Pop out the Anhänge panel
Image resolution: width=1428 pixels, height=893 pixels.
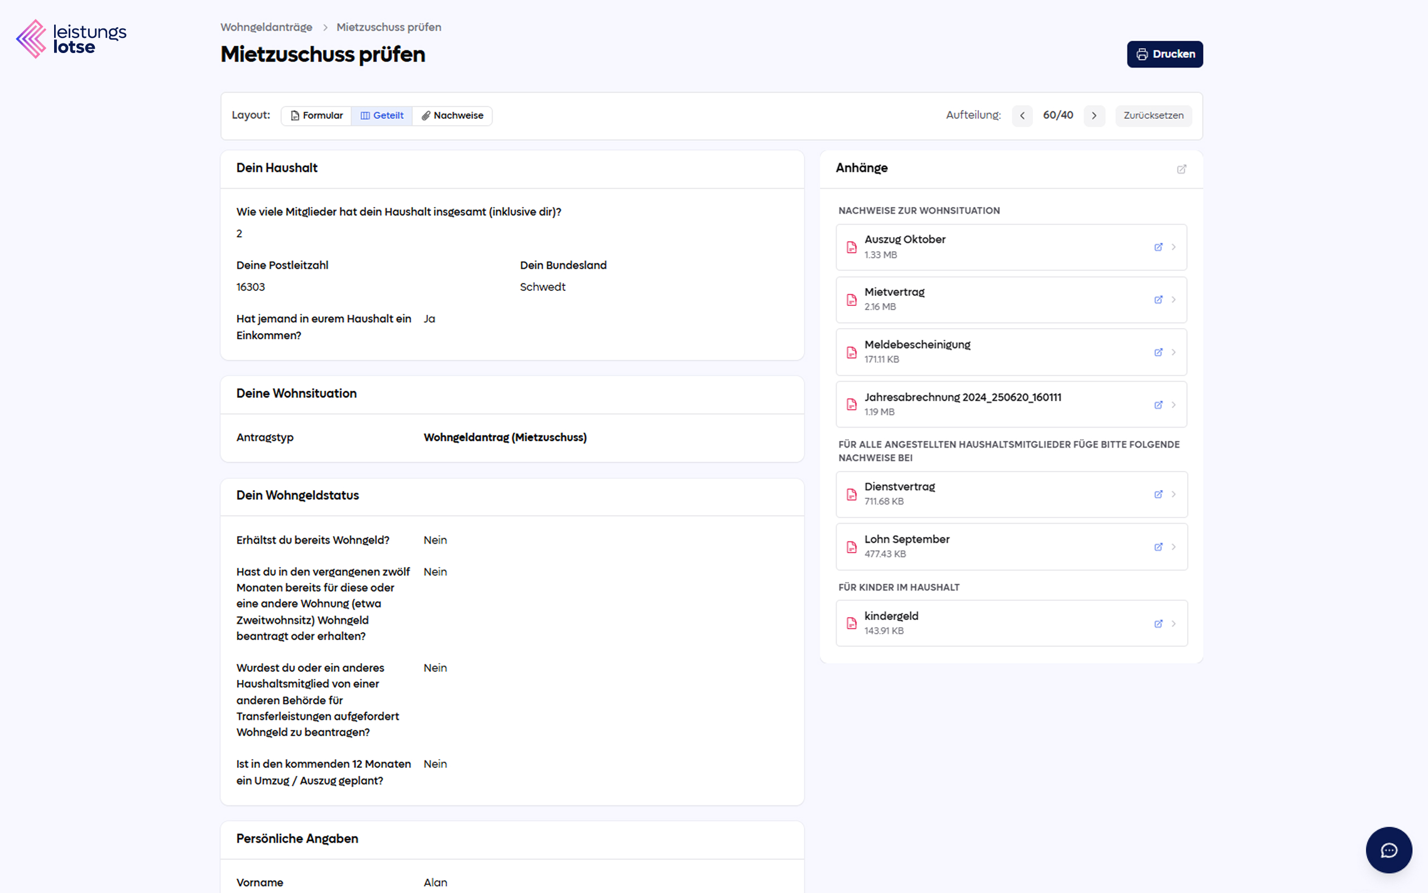(1181, 169)
